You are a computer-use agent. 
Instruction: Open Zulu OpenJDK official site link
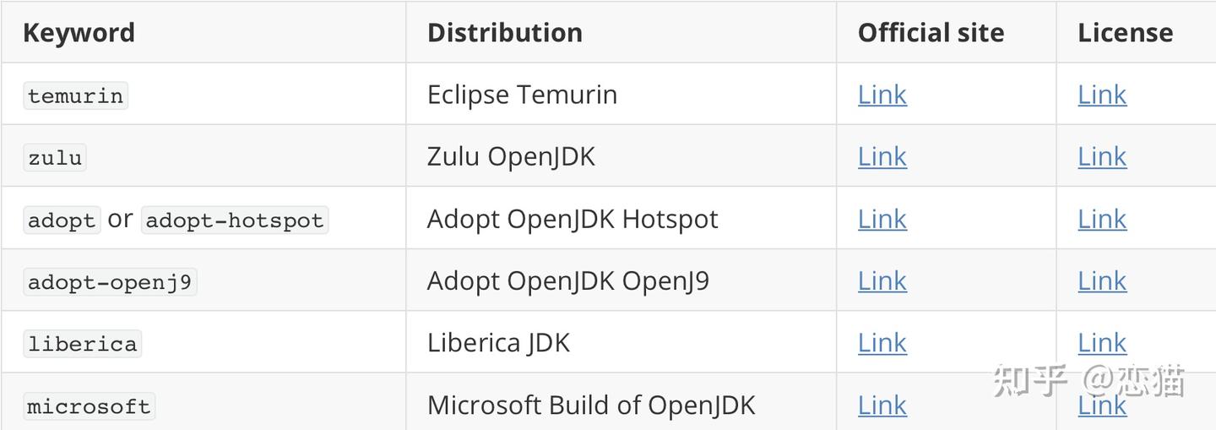[x=882, y=156]
